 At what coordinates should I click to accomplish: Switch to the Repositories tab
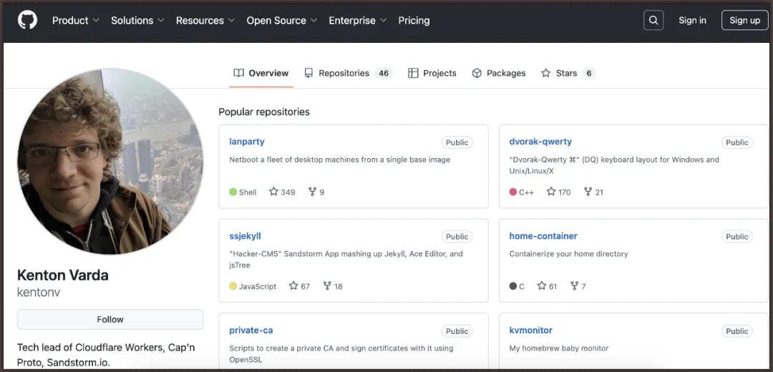pos(347,73)
